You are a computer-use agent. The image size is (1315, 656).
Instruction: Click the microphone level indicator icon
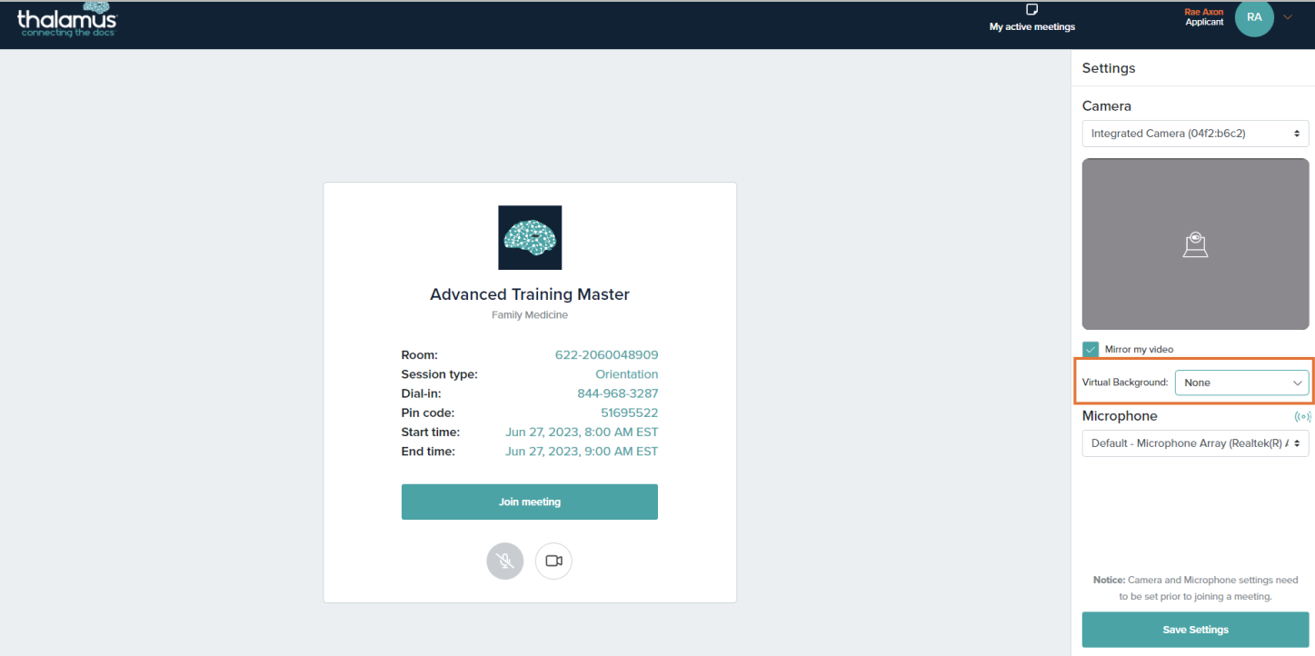1302,416
